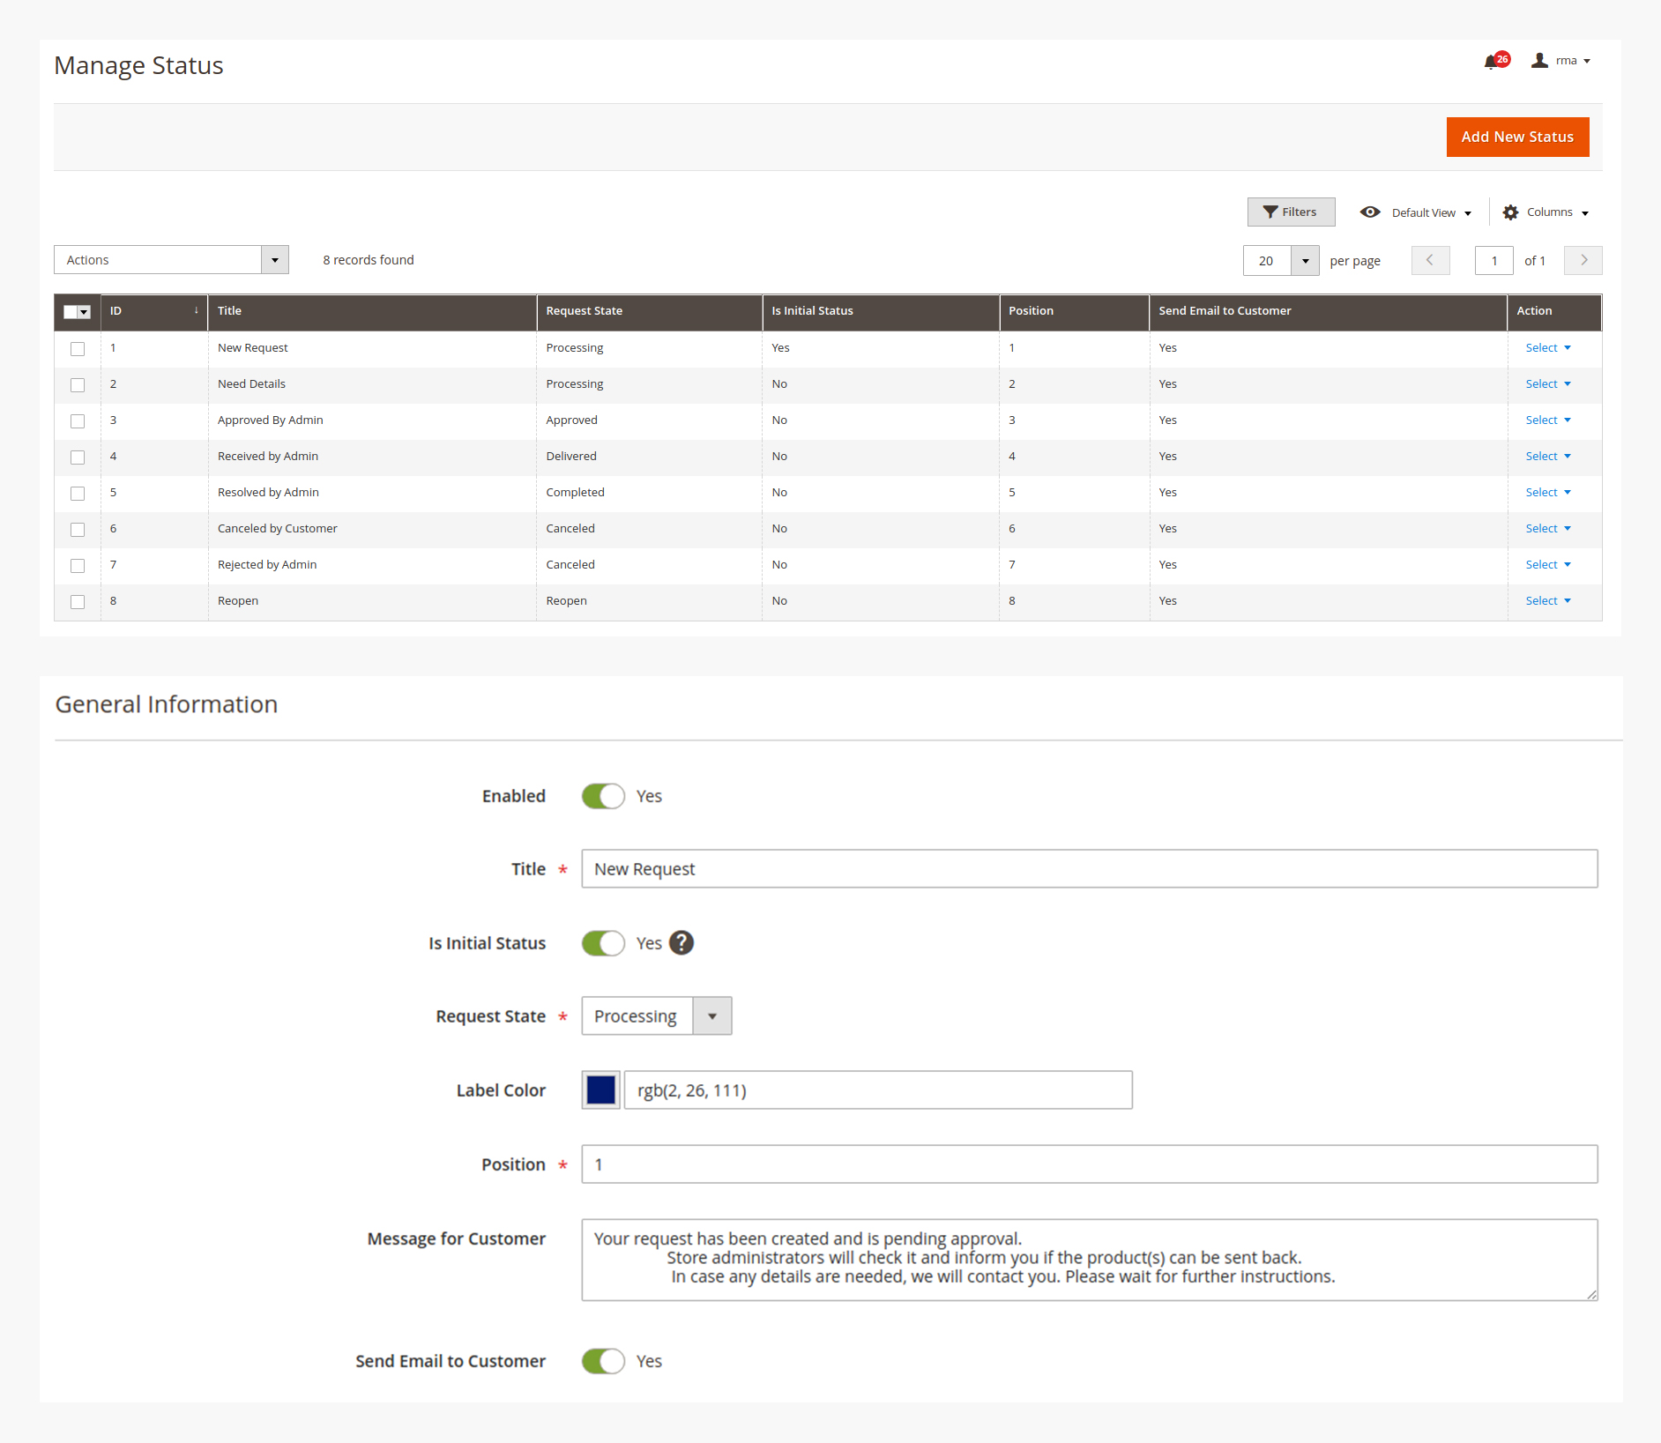The width and height of the screenshot is (1661, 1443).
Task: Open Select action for Rejected by Admin row
Action: click(1547, 565)
